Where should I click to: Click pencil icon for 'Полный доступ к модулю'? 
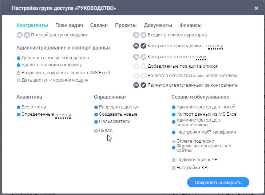(27, 35)
